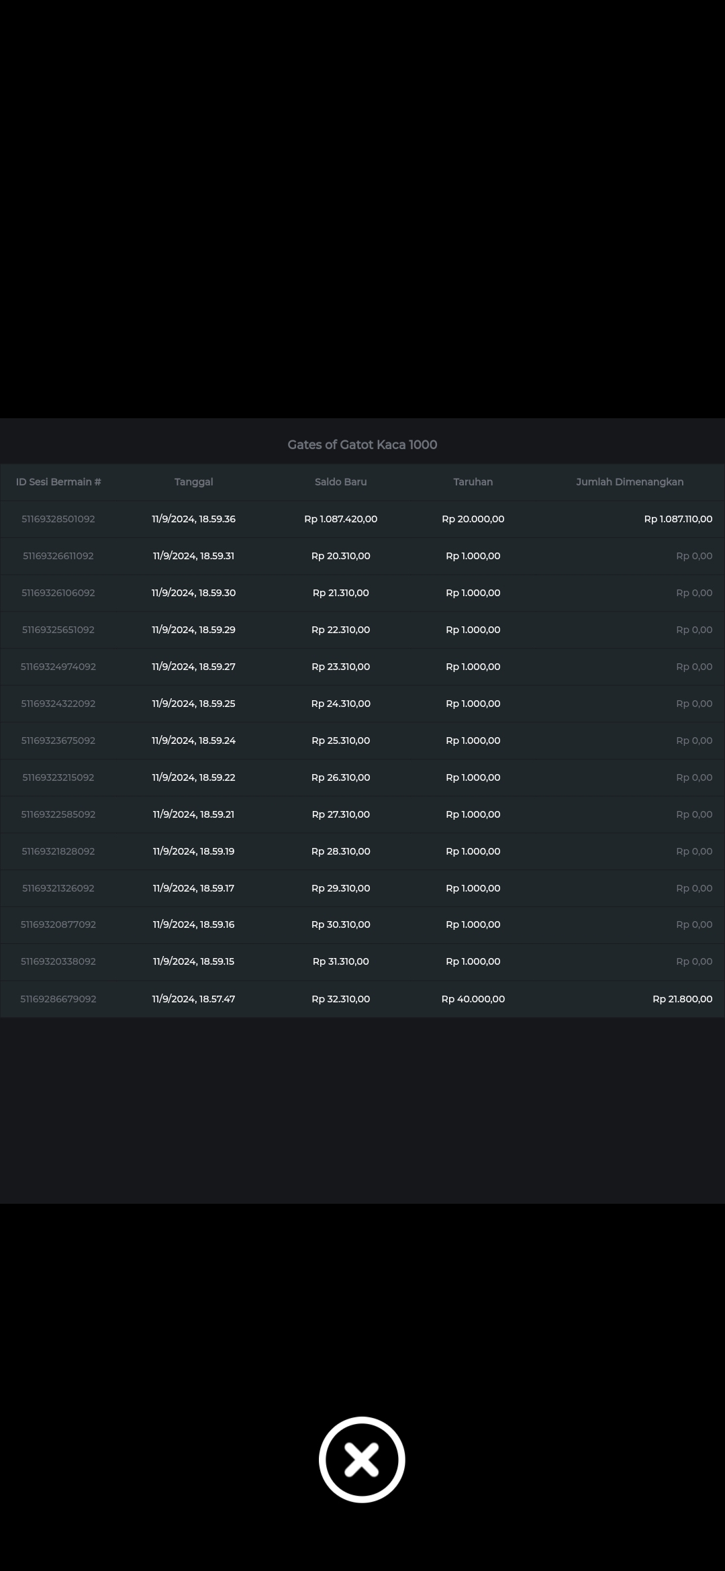This screenshot has height=1571, width=725.
Task: Select the Rp 1.087.420,00 new balance
Action: click(340, 519)
